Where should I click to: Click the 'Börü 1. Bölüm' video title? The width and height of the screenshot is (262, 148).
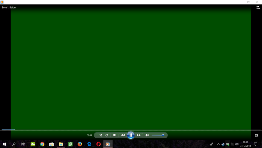(x=9, y=8)
